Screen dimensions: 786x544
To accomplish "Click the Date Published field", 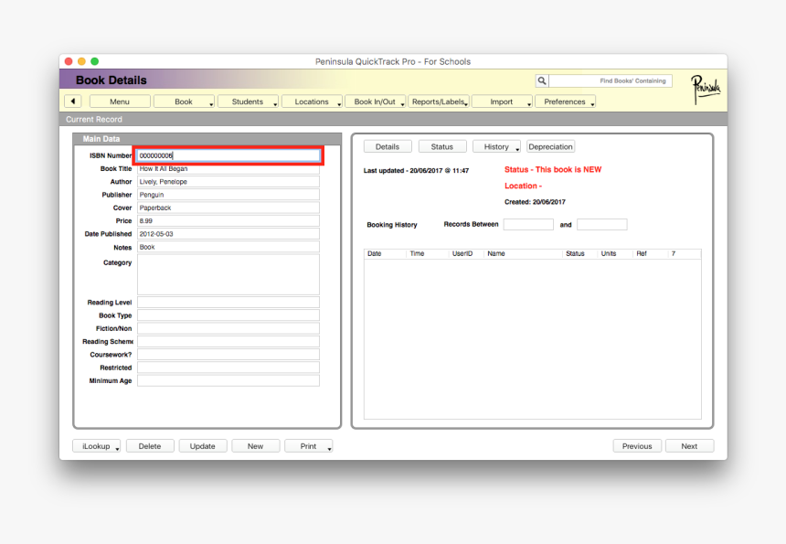I will click(228, 234).
